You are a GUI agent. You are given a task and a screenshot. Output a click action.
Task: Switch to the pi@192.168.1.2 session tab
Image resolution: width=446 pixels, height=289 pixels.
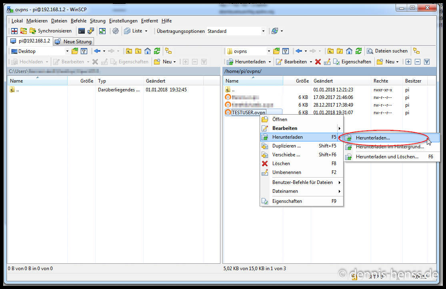point(30,41)
